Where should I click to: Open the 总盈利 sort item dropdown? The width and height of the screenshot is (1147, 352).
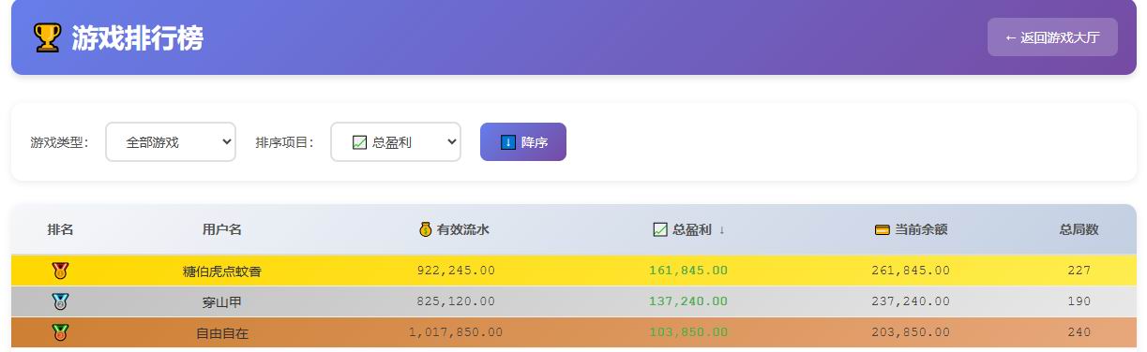pos(396,142)
